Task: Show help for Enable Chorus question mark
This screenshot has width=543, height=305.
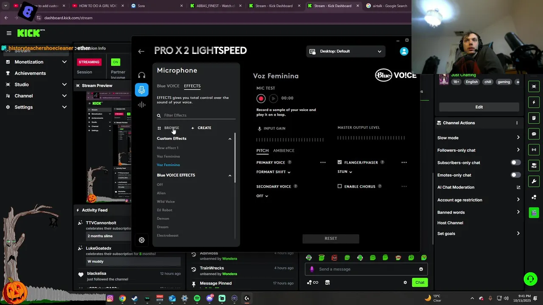Action: pos(380,186)
